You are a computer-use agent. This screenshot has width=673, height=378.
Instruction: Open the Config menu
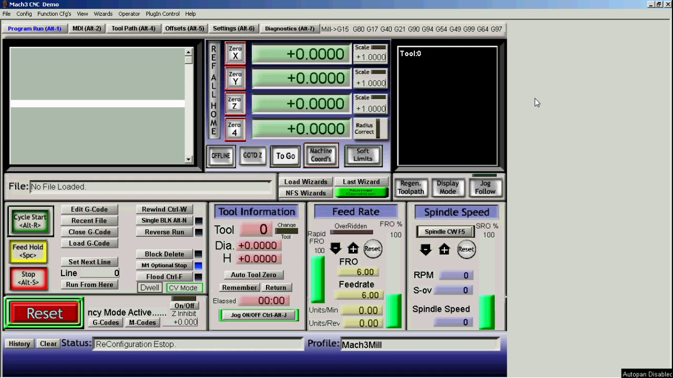click(24, 14)
